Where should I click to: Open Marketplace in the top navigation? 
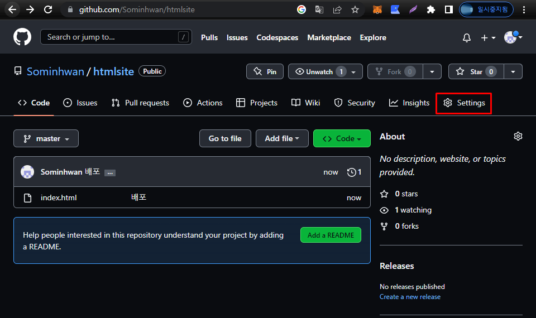[x=329, y=37]
